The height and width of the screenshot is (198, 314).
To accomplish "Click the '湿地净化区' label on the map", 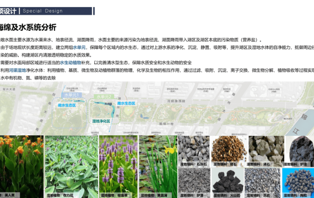I will [x=101, y=121].
